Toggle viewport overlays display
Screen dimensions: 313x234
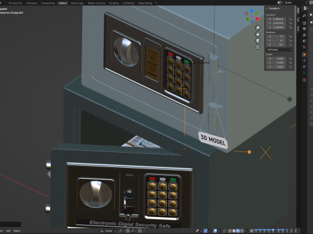tap(215, 231)
